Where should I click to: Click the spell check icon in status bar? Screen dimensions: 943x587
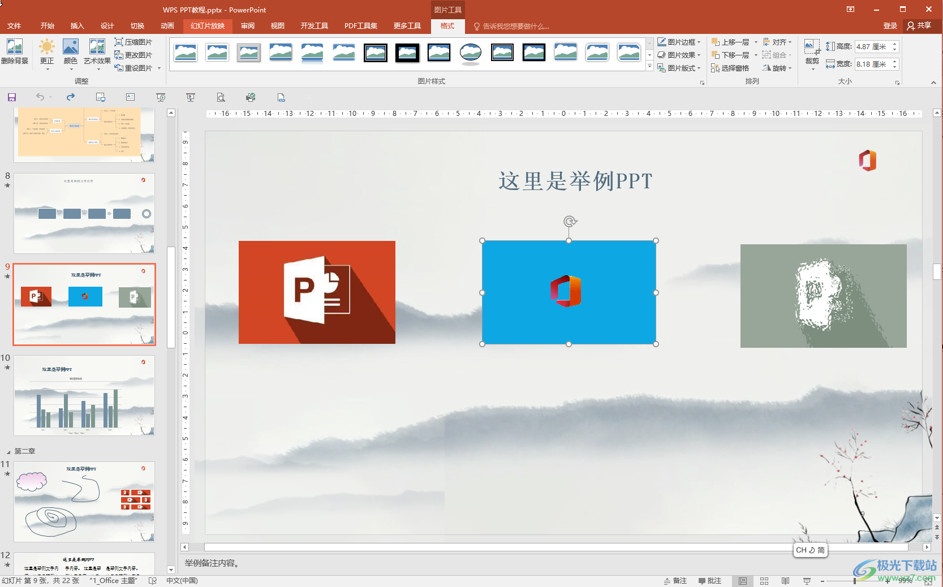152,581
